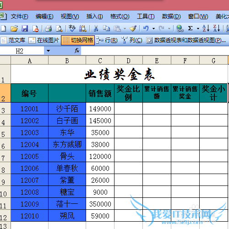Open the 视图(V) menu
The width and height of the screenshot is (229, 229).
(70, 16)
